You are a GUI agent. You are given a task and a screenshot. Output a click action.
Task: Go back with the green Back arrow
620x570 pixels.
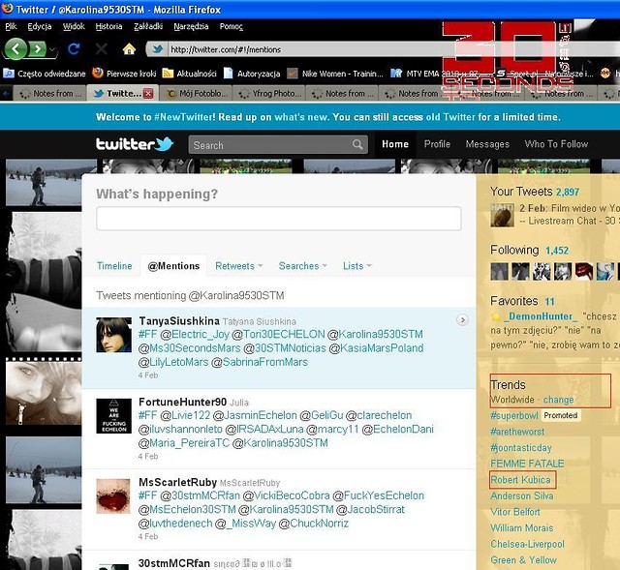[x=15, y=49]
